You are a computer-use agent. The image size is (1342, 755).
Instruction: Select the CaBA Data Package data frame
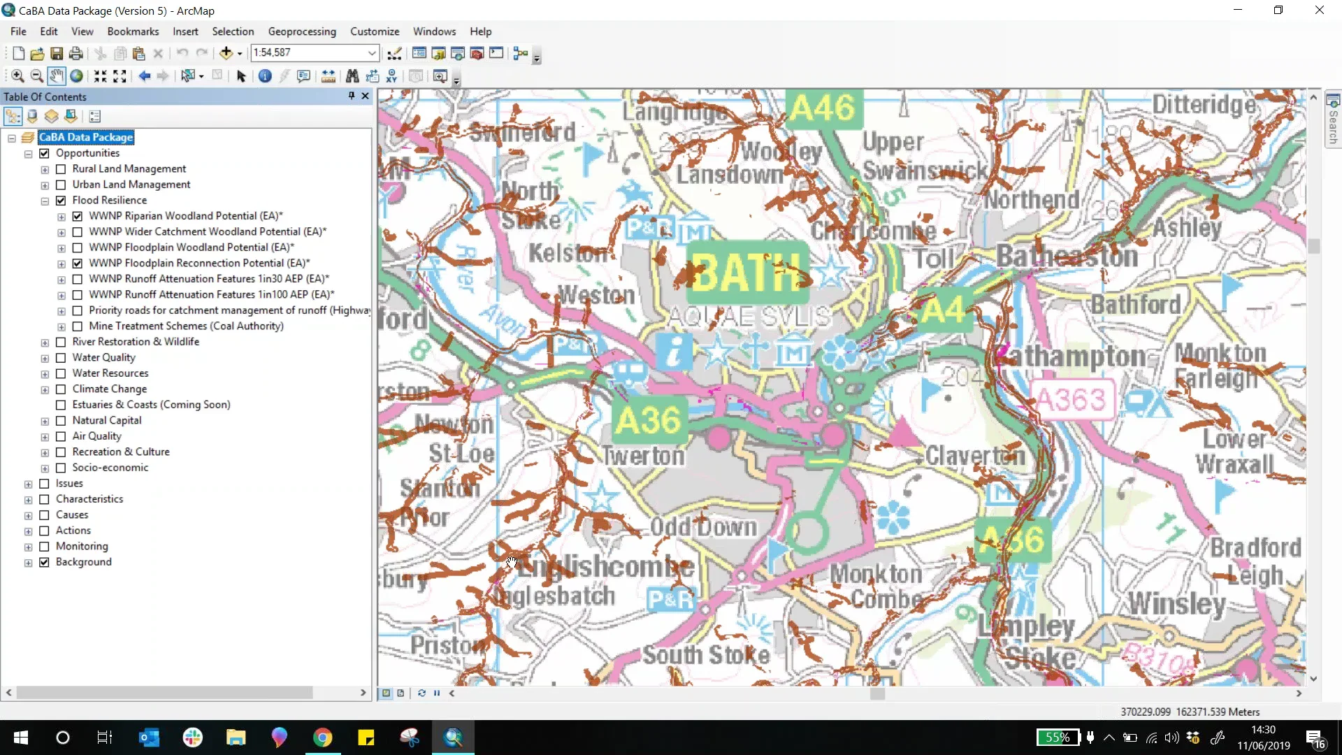86,137
